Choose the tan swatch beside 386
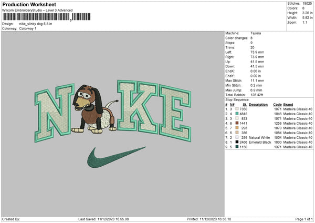 [237, 133]
